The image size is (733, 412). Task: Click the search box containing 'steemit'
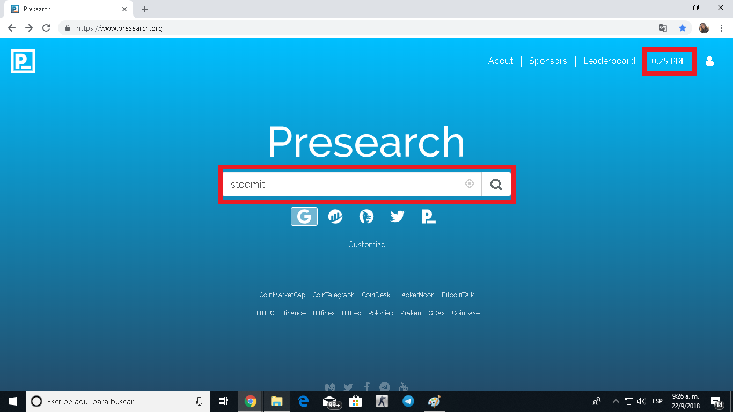(352, 185)
